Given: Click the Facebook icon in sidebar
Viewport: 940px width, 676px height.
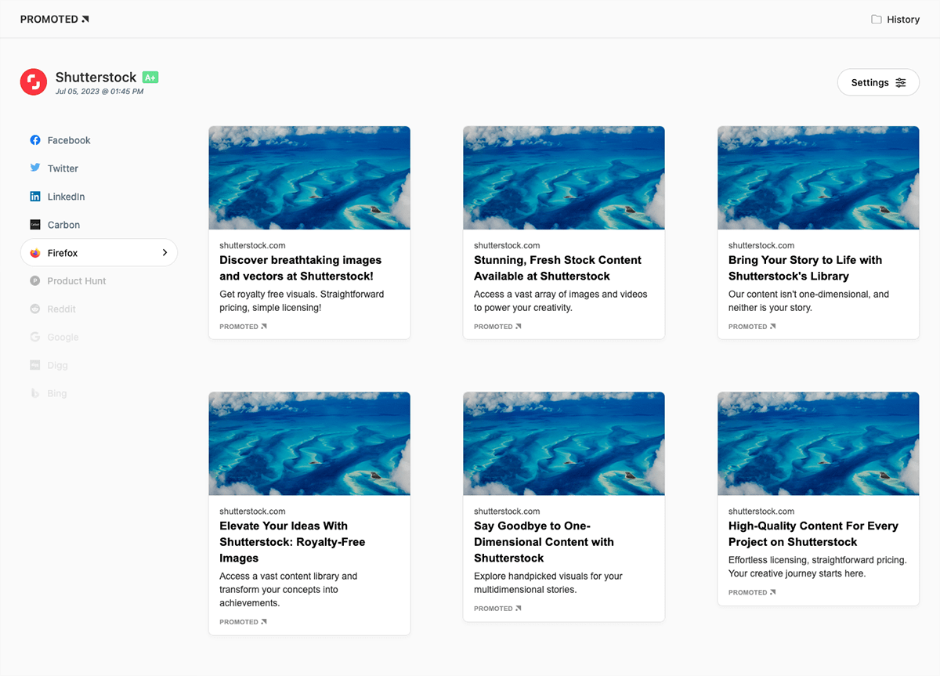Looking at the screenshot, I should (35, 140).
